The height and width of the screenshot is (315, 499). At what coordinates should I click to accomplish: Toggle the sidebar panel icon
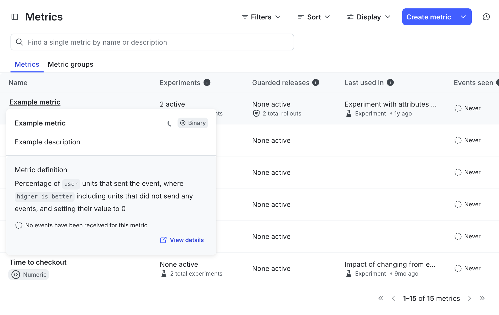[x=15, y=17]
